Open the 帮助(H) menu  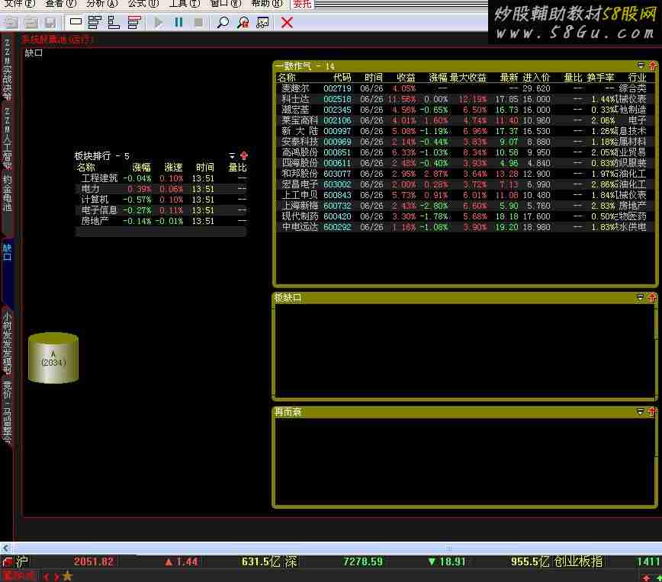(x=266, y=3)
